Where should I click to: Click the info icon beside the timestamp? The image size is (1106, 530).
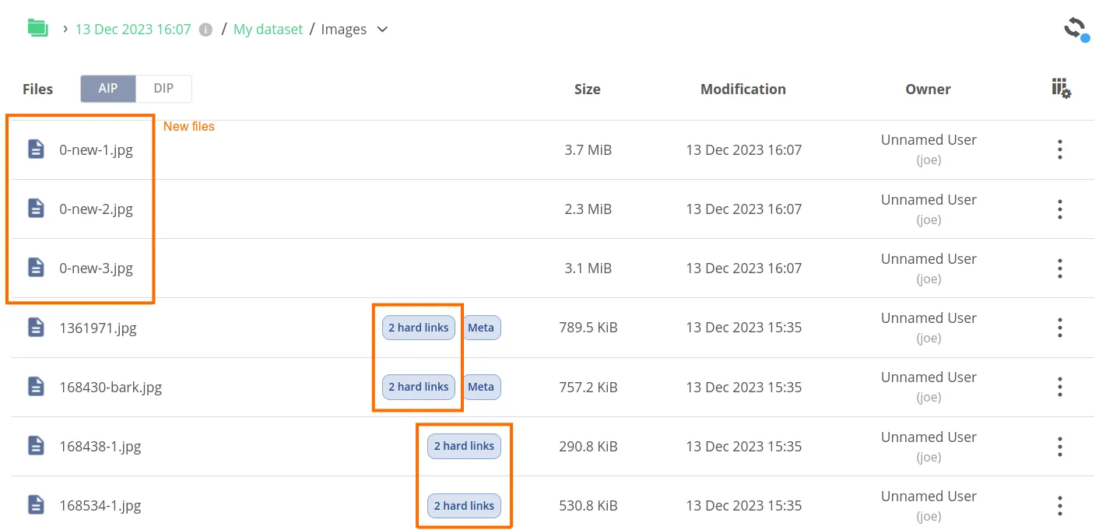(x=204, y=28)
